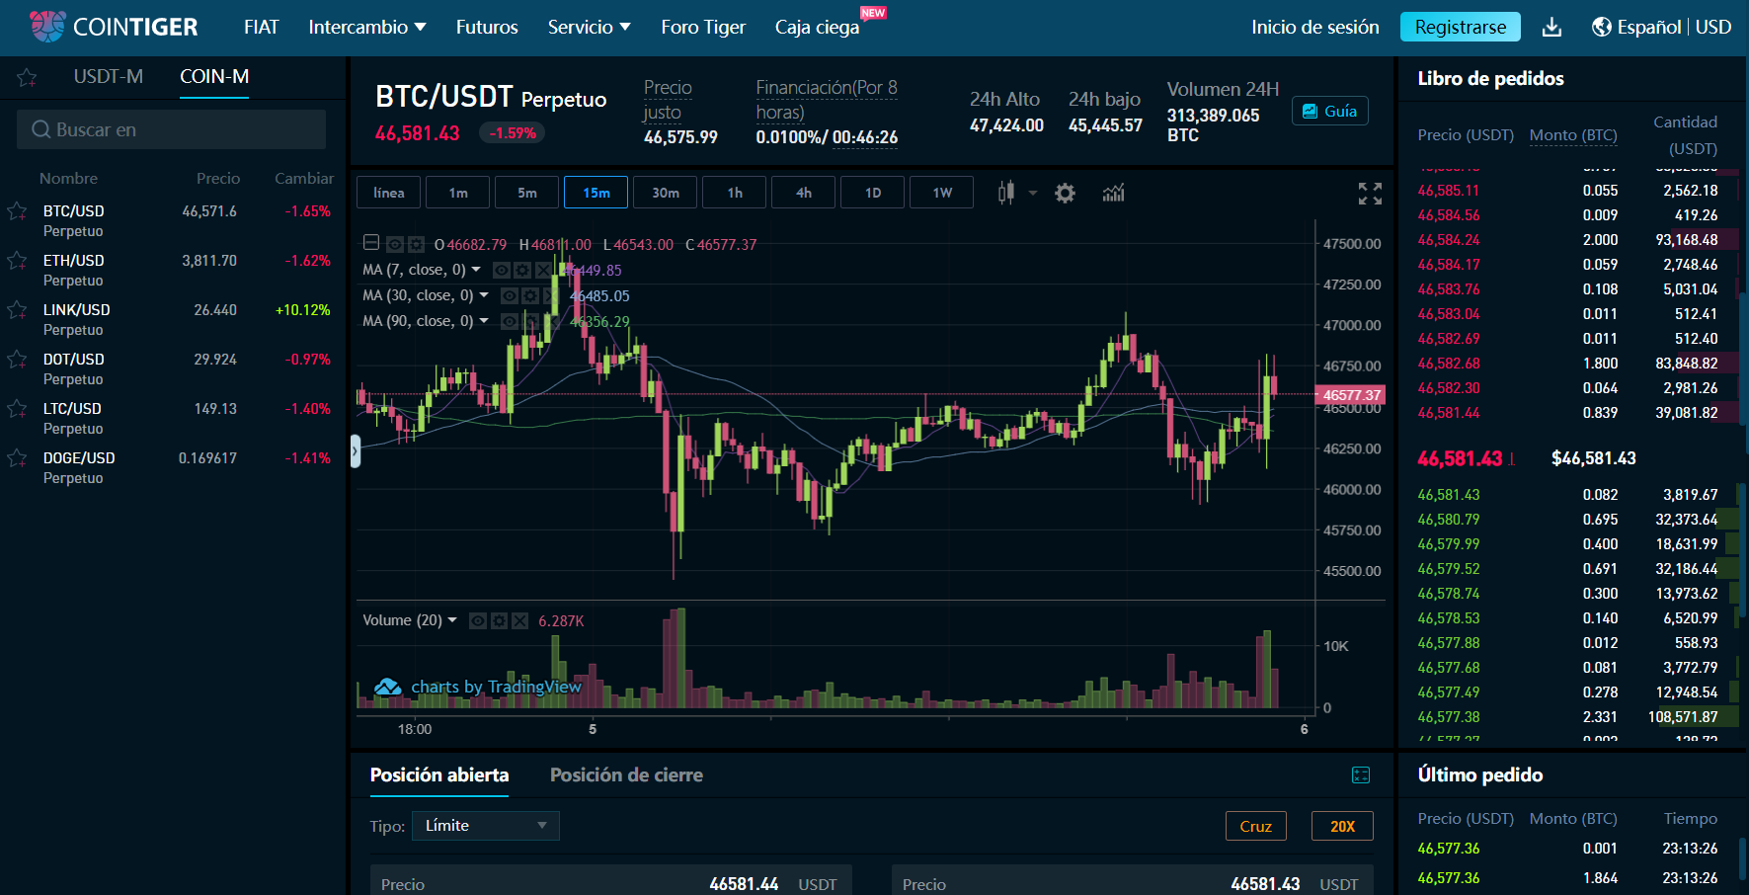
Task: Click the 46577.37 price axis marker
Action: [1351, 395]
